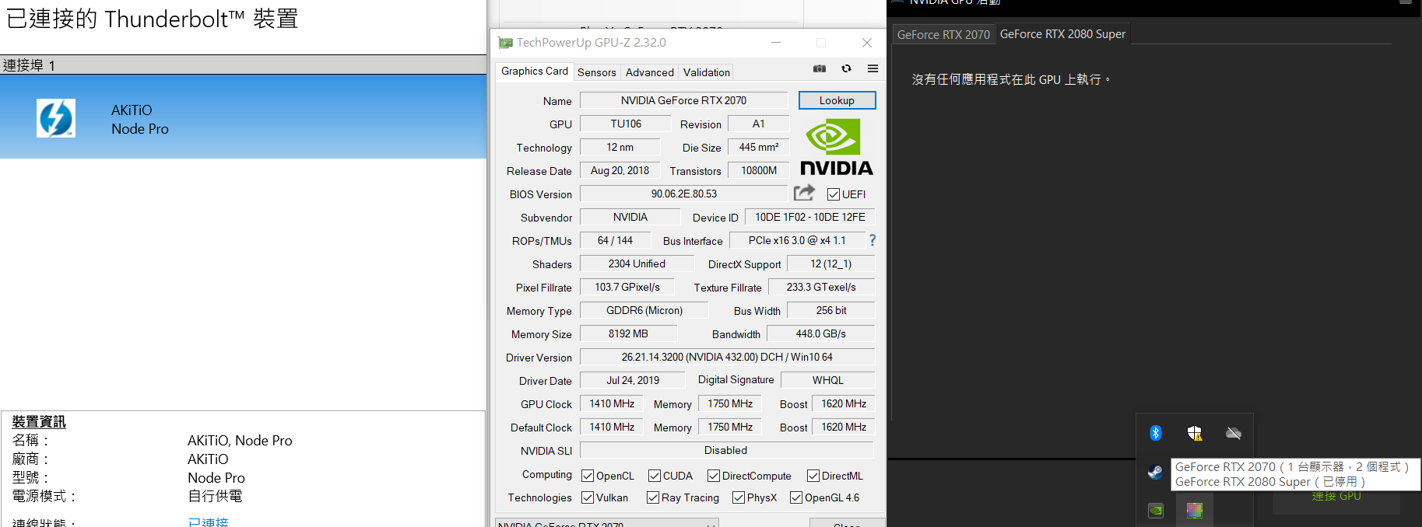Screen dimensions: 1422x527
Task: Click the 連接埠 1 port header
Action: [x=243, y=65]
